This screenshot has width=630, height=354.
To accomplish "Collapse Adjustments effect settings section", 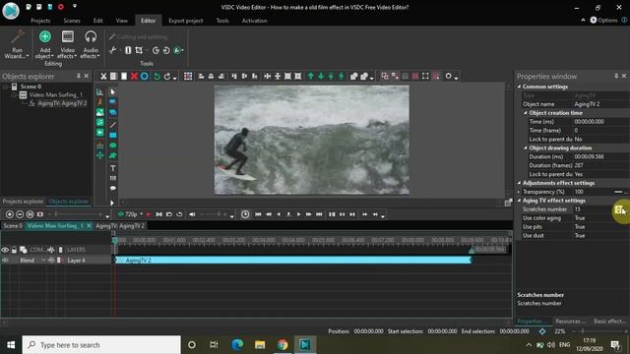I will (519, 183).
